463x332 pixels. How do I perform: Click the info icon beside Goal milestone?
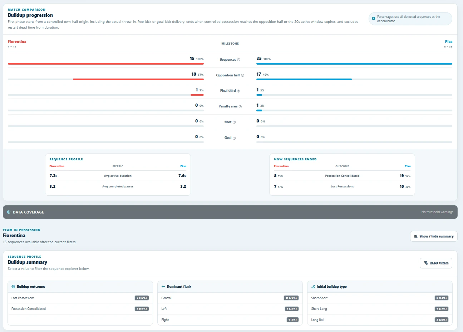click(x=234, y=138)
